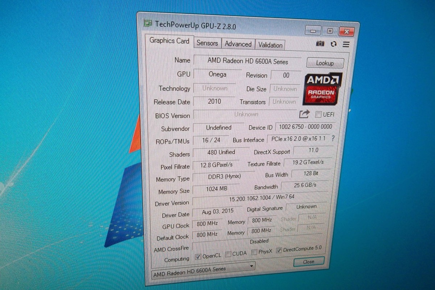Open the GPU-Z hamburger menu
Image resolution: width=435 pixels, height=290 pixels.
(345, 44)
